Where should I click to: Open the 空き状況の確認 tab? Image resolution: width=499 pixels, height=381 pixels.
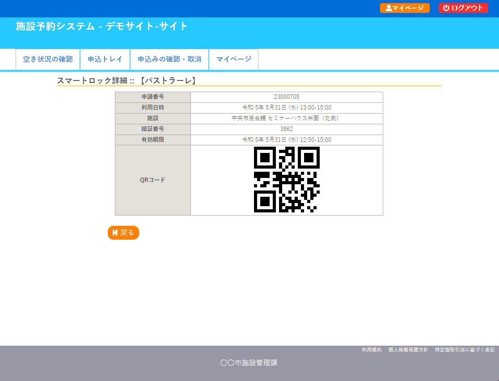48,59
